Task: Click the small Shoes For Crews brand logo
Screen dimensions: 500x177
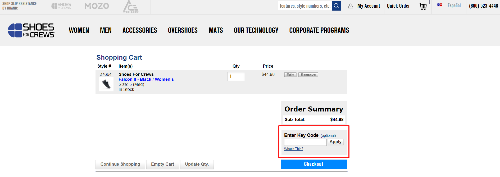Action: click(61, 6)
